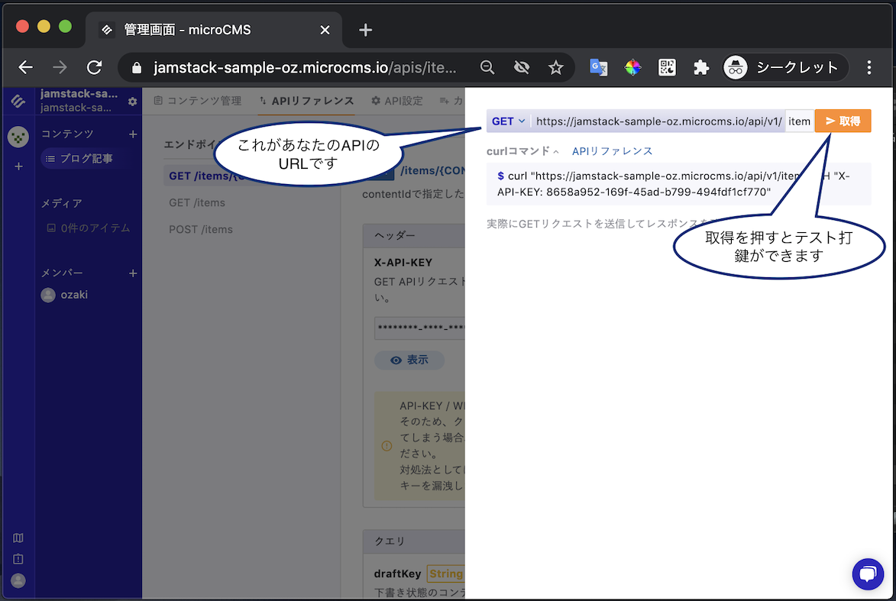Open the APIリファレンス link
The height and width of the screenshot is (601, 896).
pos(612,150)
